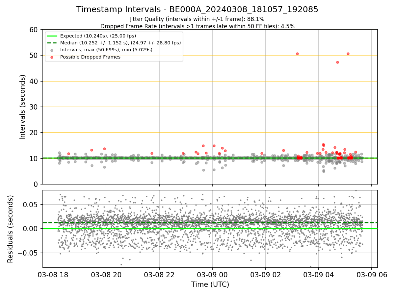Click the "Intervals (seconds)" y-axis label

pyautogui.click(x=23, y=107)
